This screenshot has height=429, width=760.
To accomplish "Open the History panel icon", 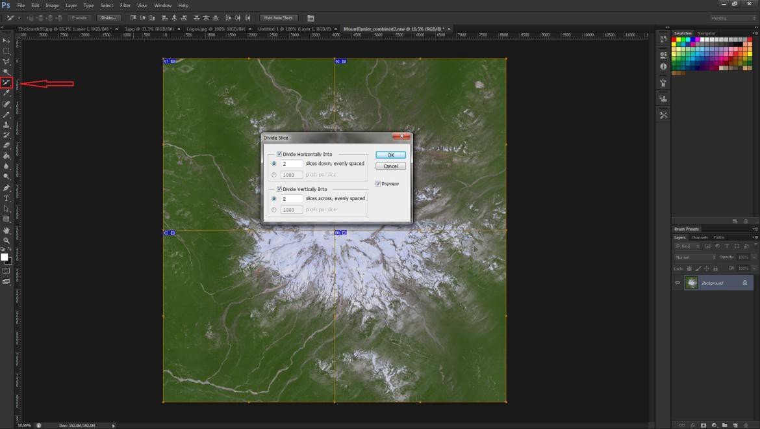I will tap(663, 40).
